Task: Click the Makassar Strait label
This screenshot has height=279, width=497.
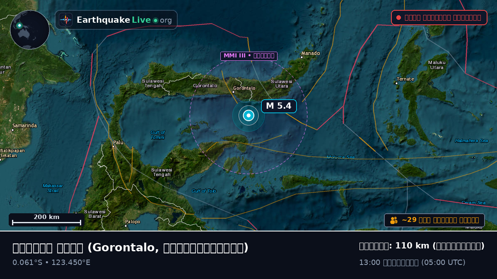Action: tap(53, 188)
